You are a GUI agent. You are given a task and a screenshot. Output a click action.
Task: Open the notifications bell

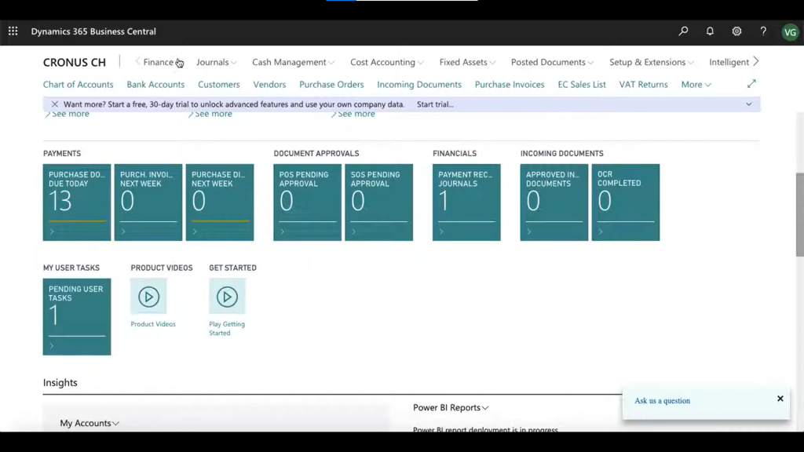[x=709, y=31]
